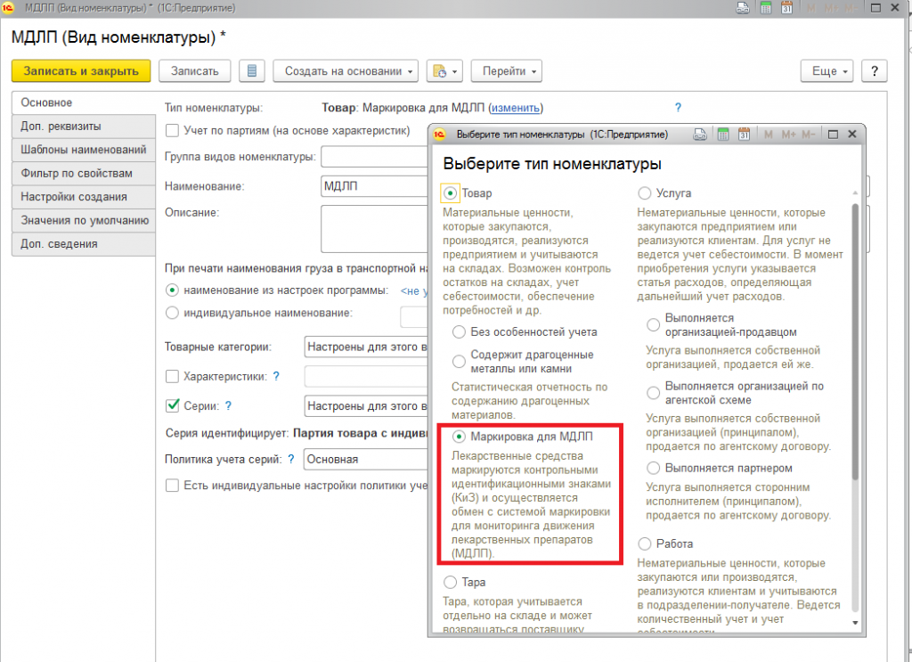Select Маркировка для МДЛП radio button

tap(459, 437)
